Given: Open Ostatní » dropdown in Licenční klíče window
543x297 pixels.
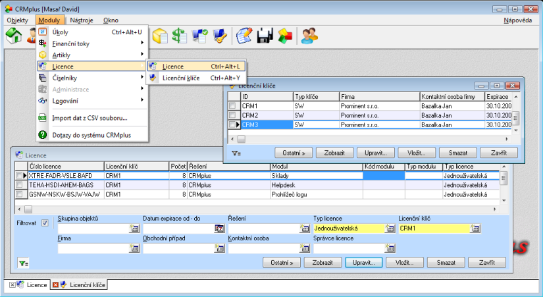Looking at the screenshot, I should tap(294, 153).
